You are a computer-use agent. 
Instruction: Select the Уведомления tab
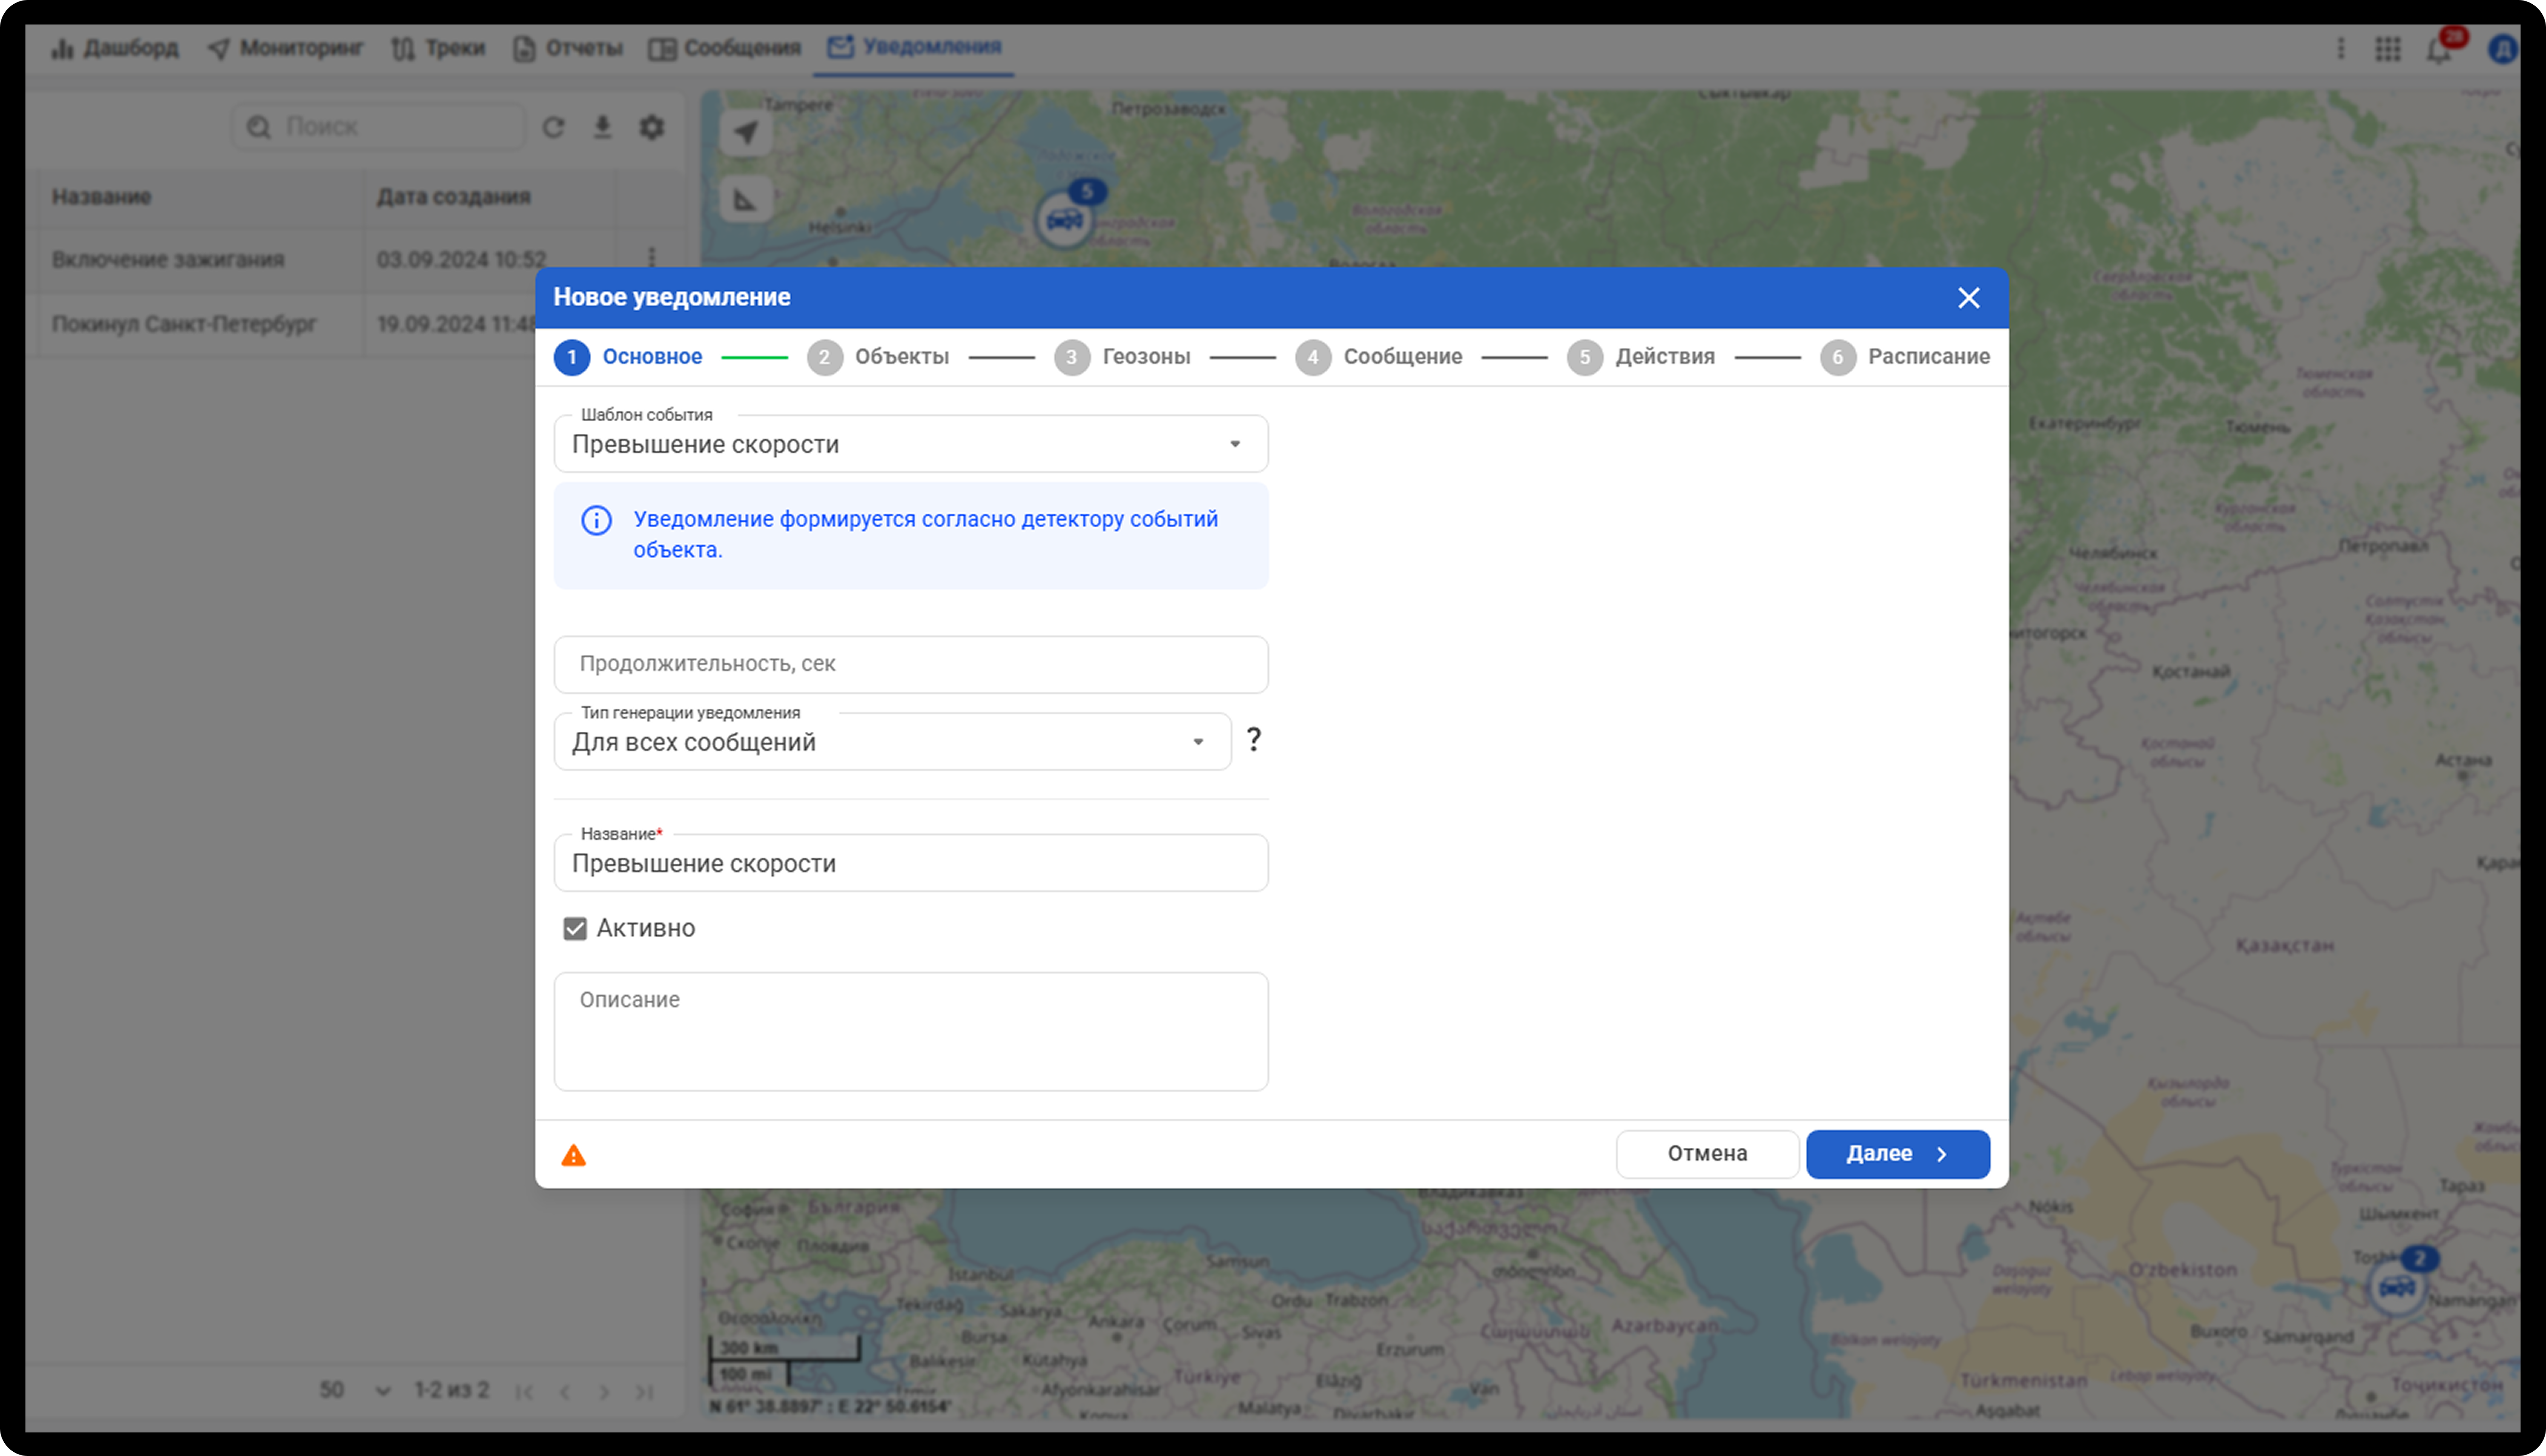click(x=914, y=47)
